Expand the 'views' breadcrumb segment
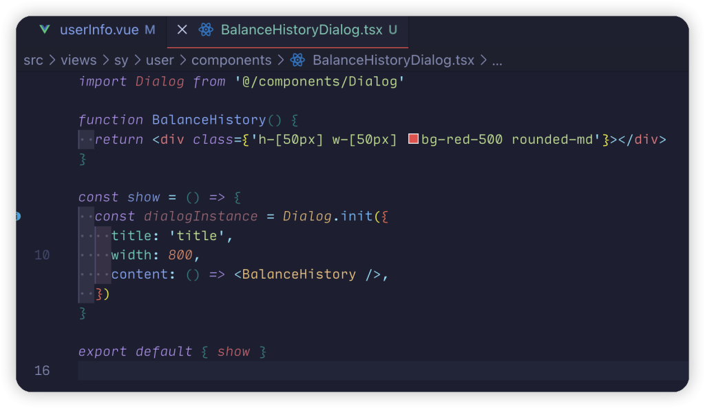This screenshot has width=705, height=408. [78, 61]
